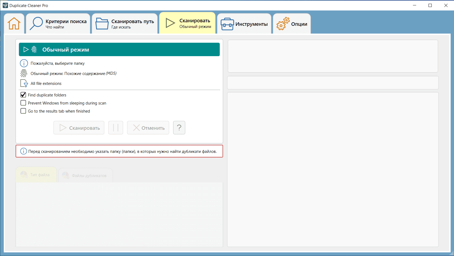Viewport: 454px width, 256px height.
Task: Click the Сканировать start button
Action: click(79, 128)
